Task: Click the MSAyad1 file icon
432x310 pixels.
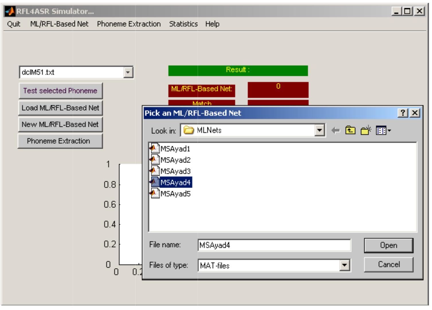Action: (154, 148)
